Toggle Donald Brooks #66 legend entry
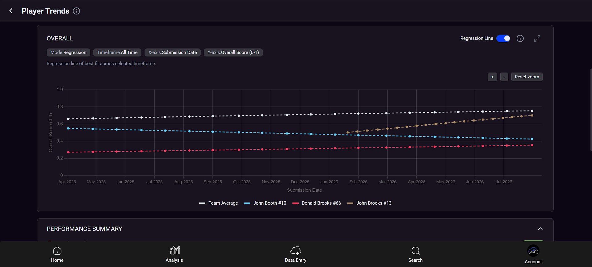This screenshot has width=592, height=267. pyautogui.click(x=317, y=203)
